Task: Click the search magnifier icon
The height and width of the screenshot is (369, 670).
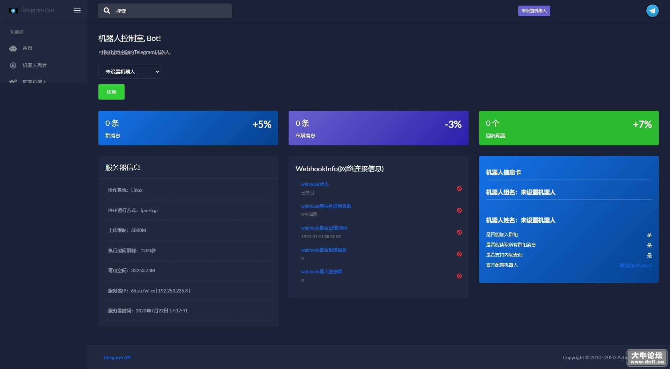Action: (x=107, y=11)
